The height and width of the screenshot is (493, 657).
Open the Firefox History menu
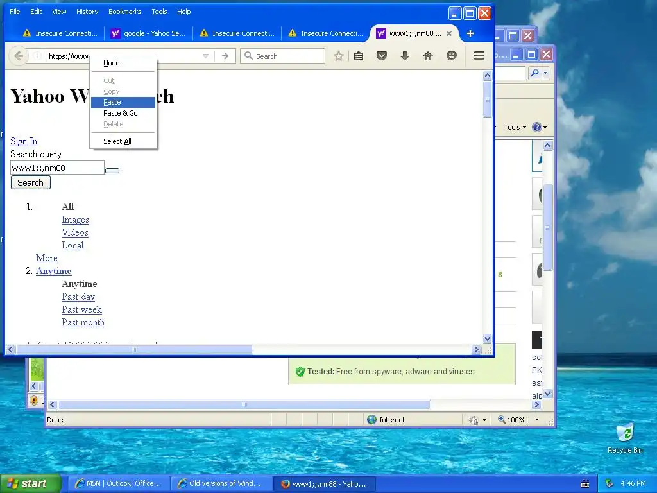[x=87, y=12]
